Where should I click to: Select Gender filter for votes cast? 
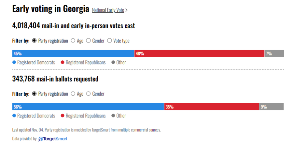click(95, 41)
